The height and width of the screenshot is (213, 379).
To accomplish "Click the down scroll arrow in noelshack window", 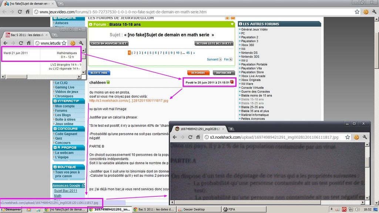I will [x=367, y=198].
